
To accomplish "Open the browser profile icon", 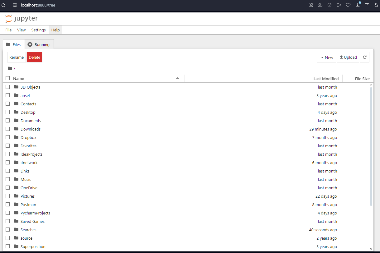I will click(x=376, y=5).
